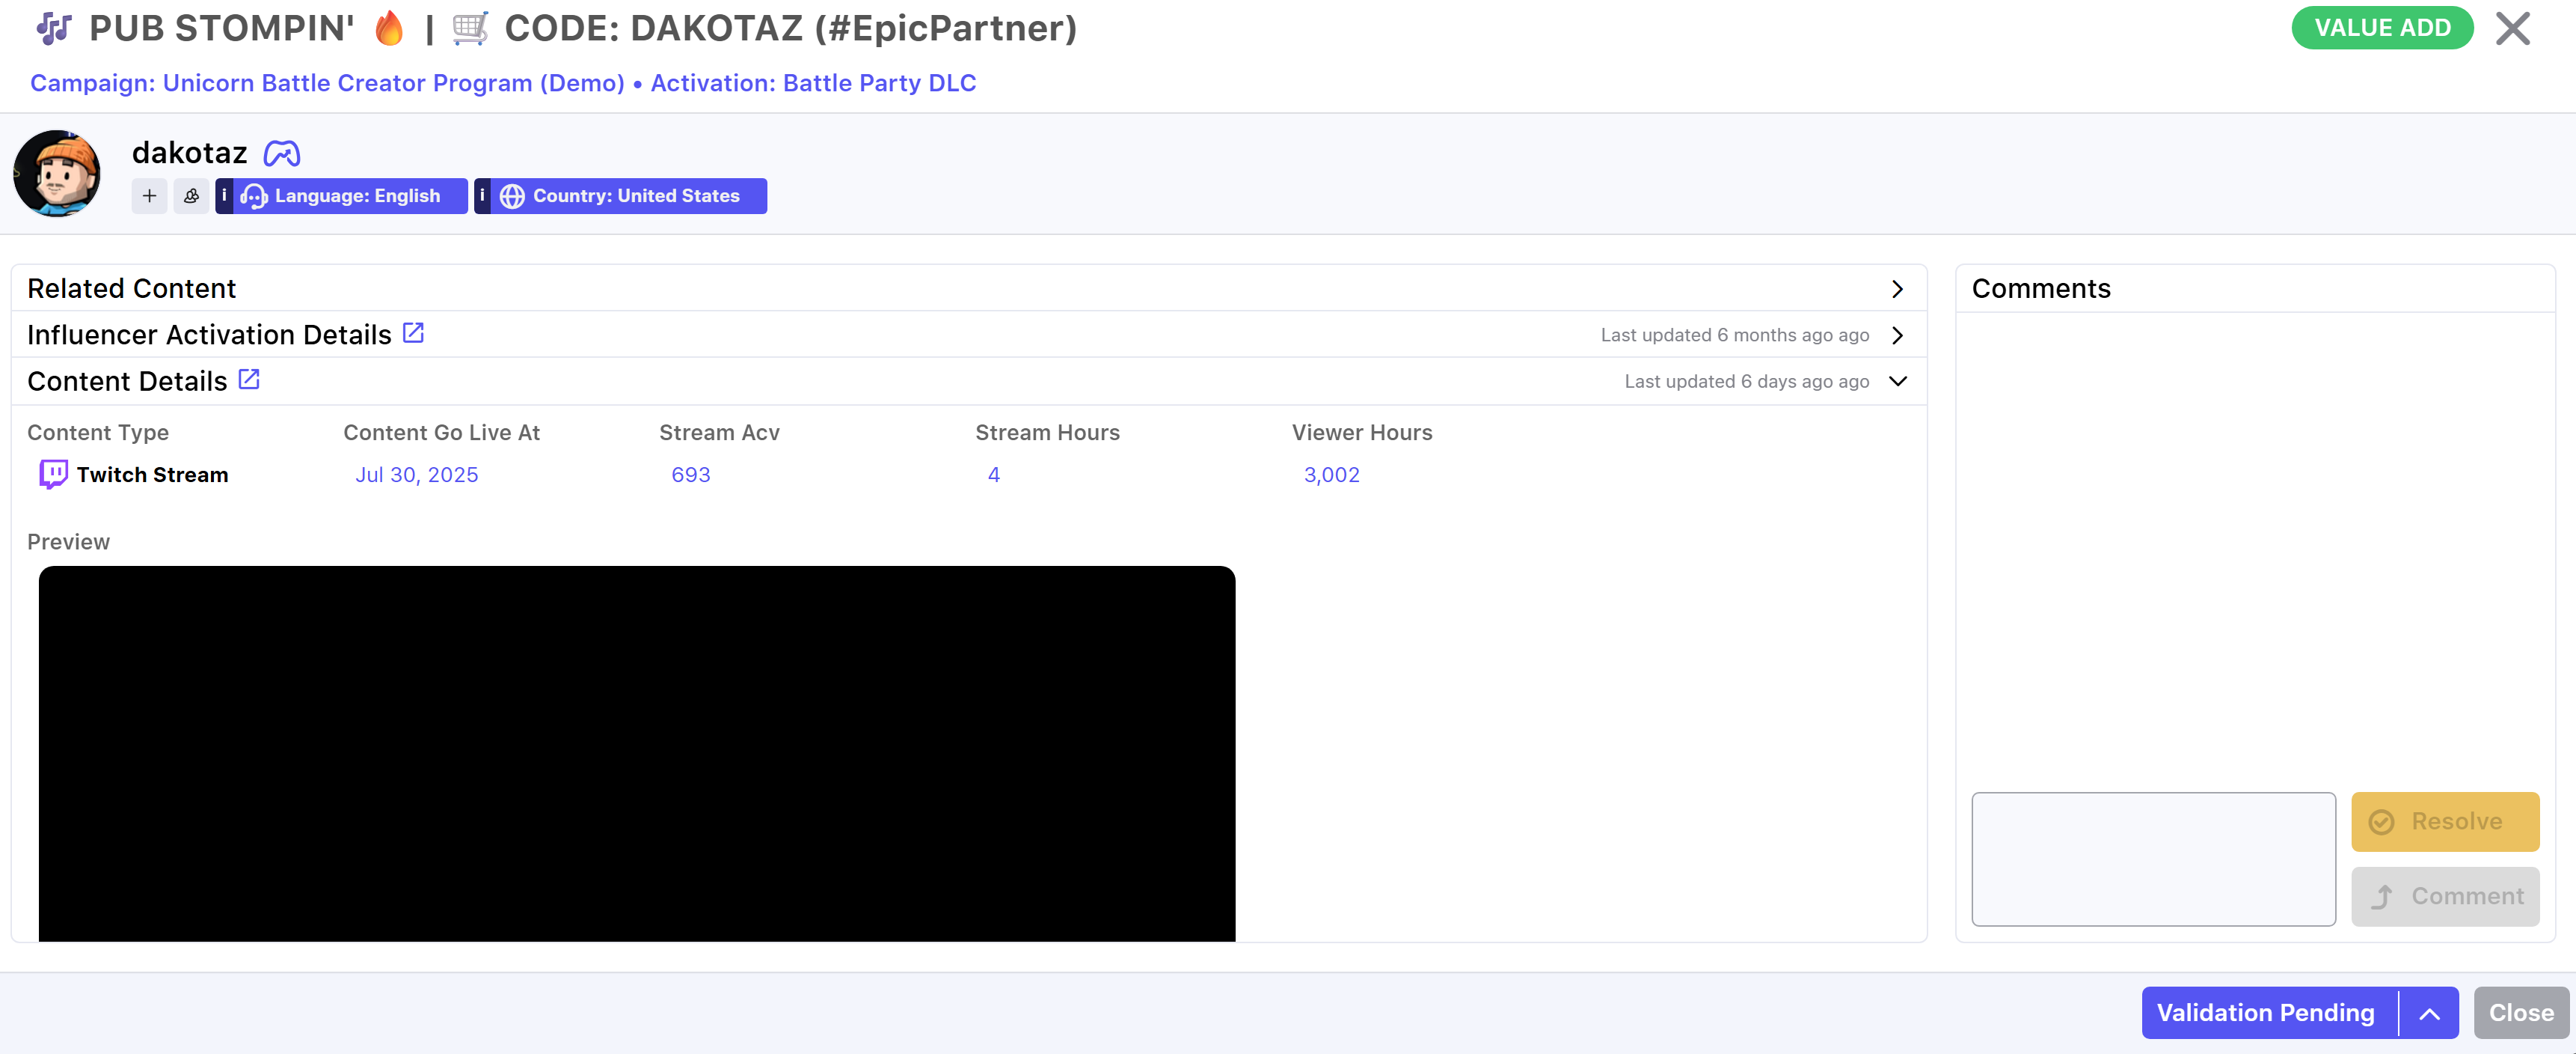Expand the Influencer Activation Details chevron

pos(1897,335)
